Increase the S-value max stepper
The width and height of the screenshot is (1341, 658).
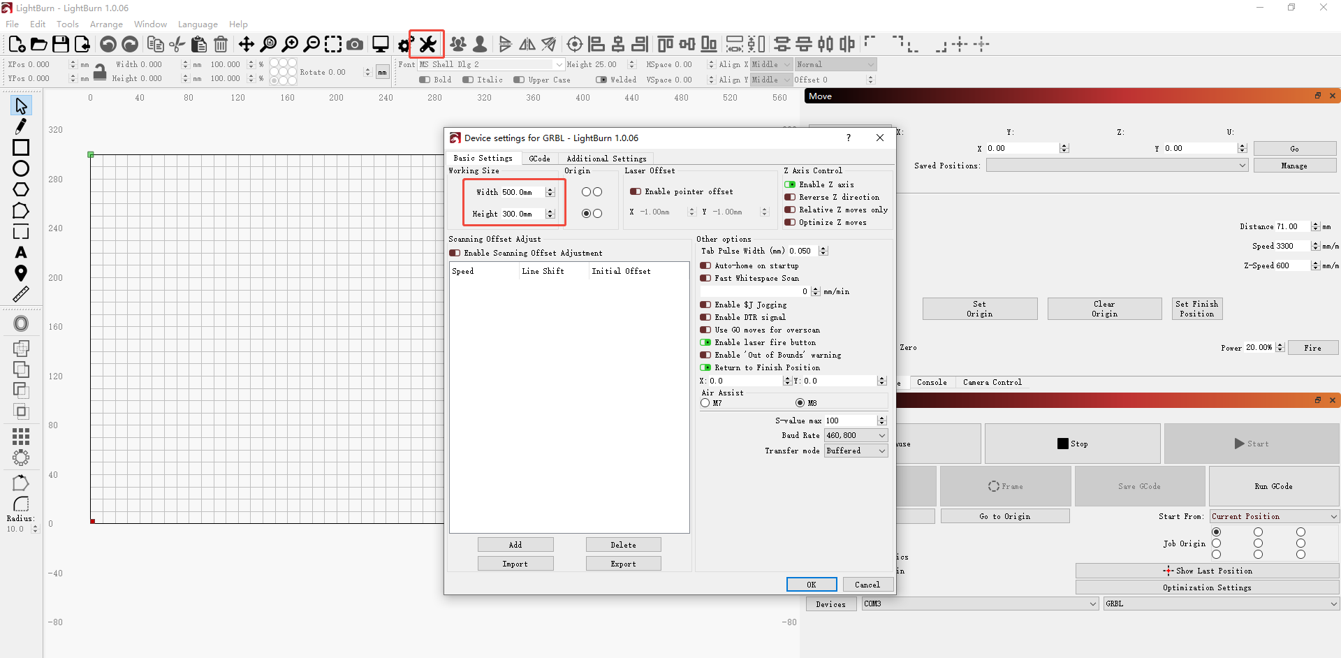click(882, 418)
